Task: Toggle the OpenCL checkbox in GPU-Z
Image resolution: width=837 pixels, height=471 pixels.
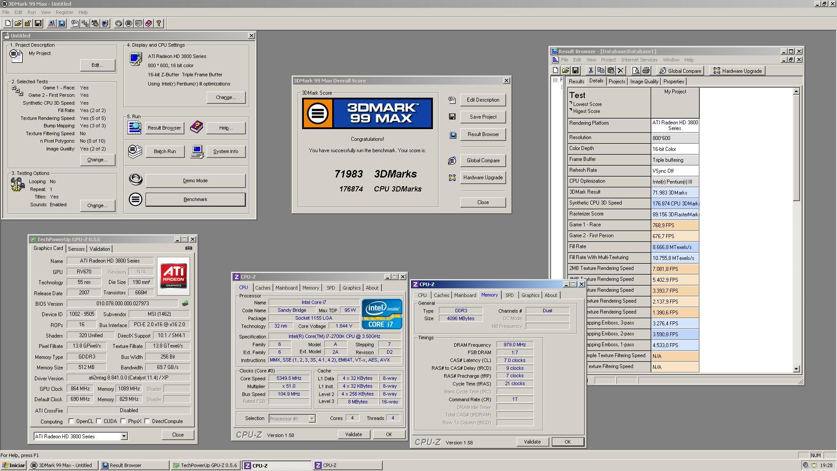Action: pyautogui.click(x=71, y=421)
